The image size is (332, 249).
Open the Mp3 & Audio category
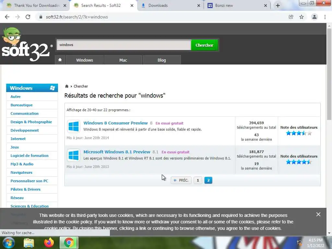click(22, 164)
